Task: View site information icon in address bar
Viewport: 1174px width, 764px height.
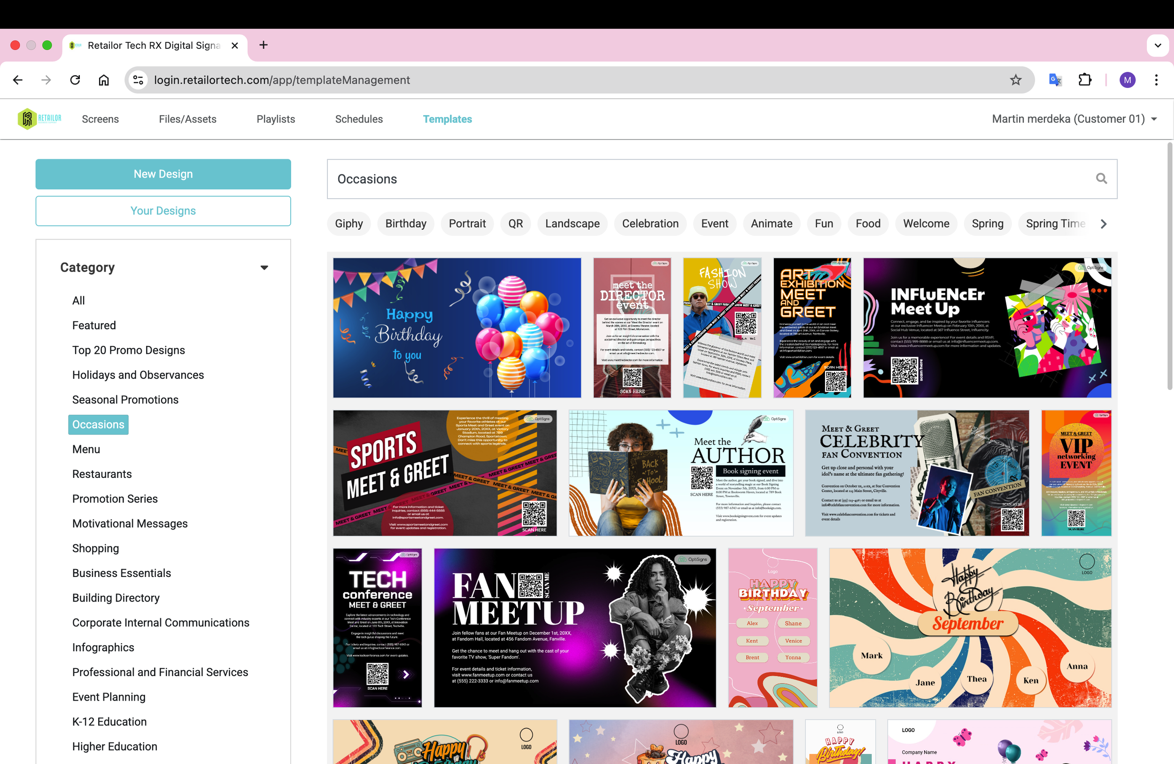Action: click(x=139, y=80)
